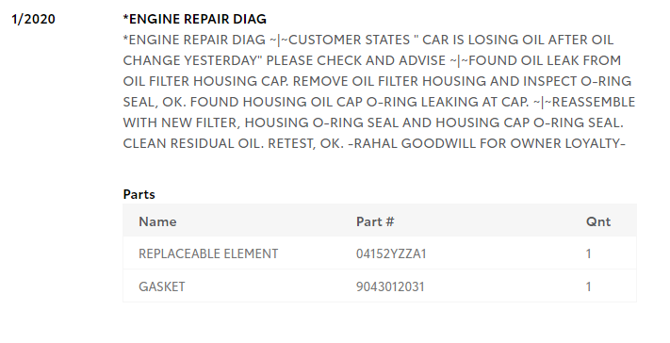Select the *ENGINE REPAIR DIAG heading

click(194, 19)
